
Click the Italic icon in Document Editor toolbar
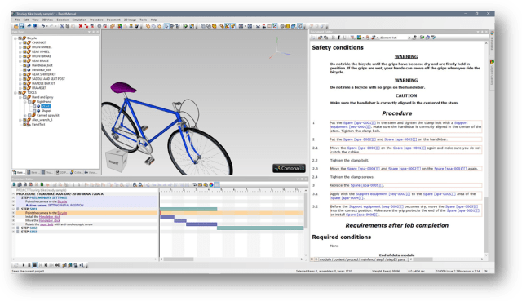click(x=339, y=38)
